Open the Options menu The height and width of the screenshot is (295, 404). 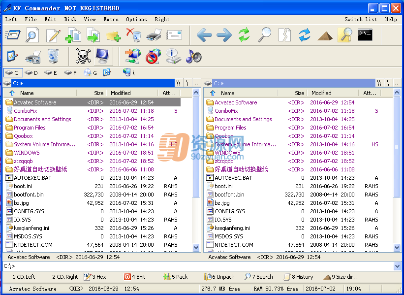136,19
